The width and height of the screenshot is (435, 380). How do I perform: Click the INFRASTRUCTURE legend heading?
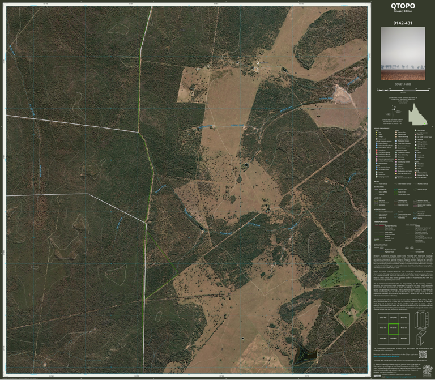381,245
